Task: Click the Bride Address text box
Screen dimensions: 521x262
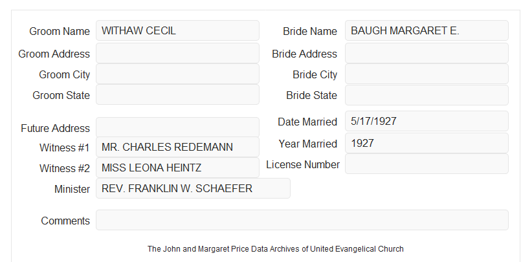Action: (427, 53)
